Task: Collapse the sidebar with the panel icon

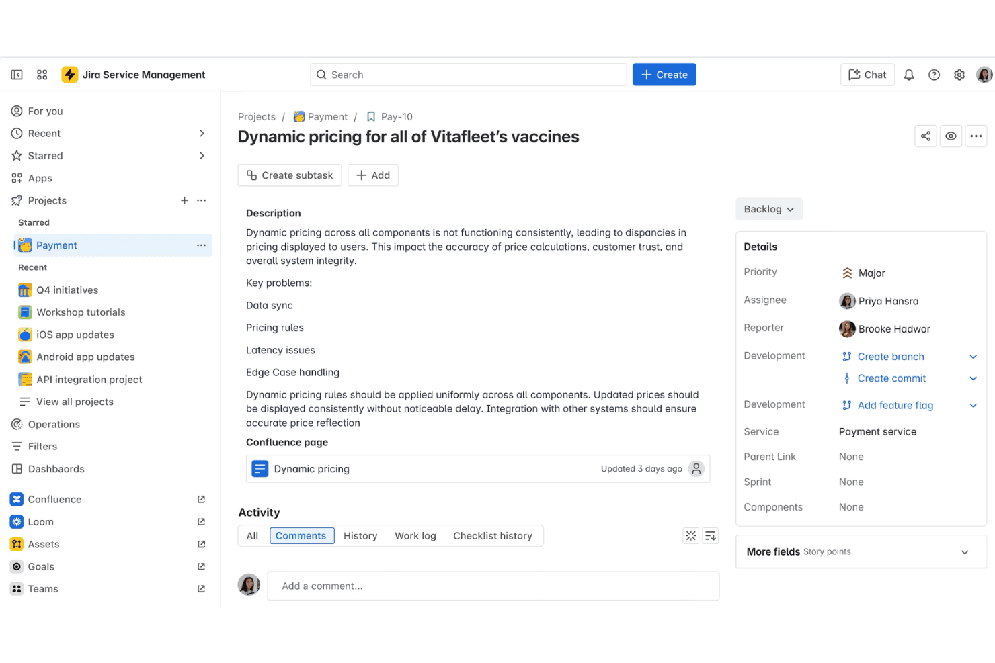Action: pos(17,75)
